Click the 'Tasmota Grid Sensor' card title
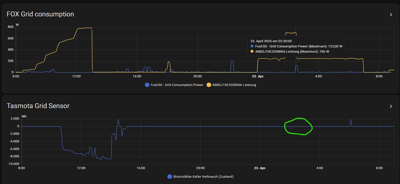 coord(38,106)
